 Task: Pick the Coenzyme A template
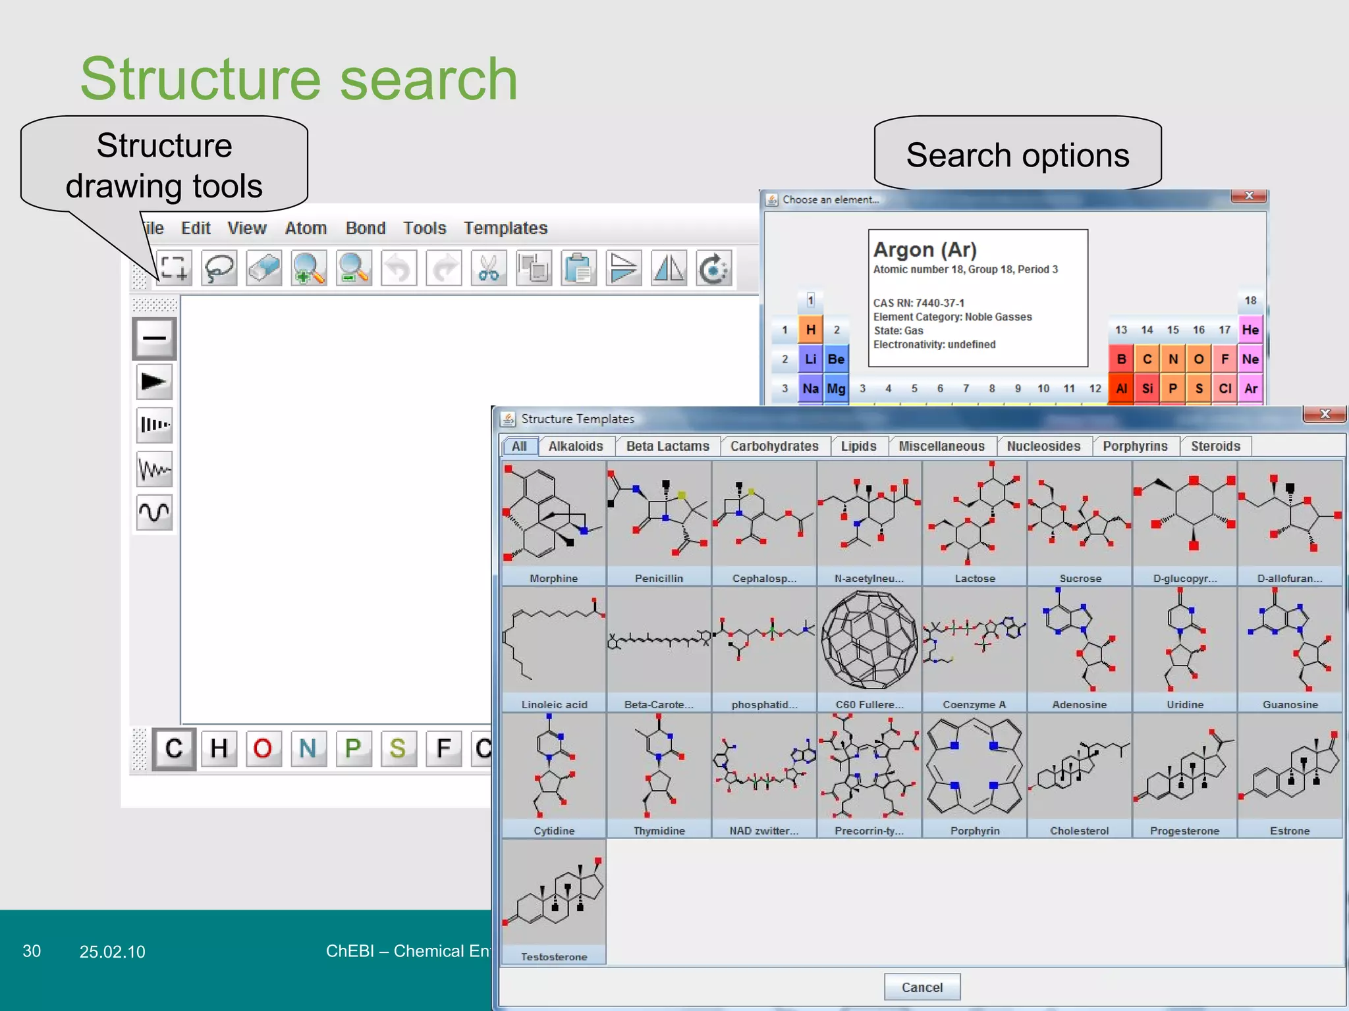pos(975,650)
